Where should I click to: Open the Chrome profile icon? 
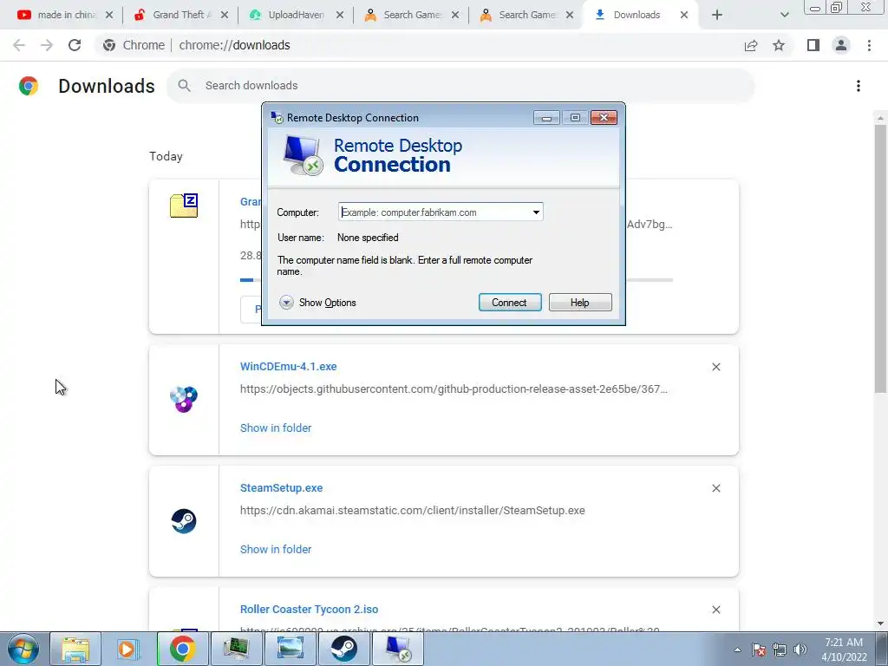841,45
